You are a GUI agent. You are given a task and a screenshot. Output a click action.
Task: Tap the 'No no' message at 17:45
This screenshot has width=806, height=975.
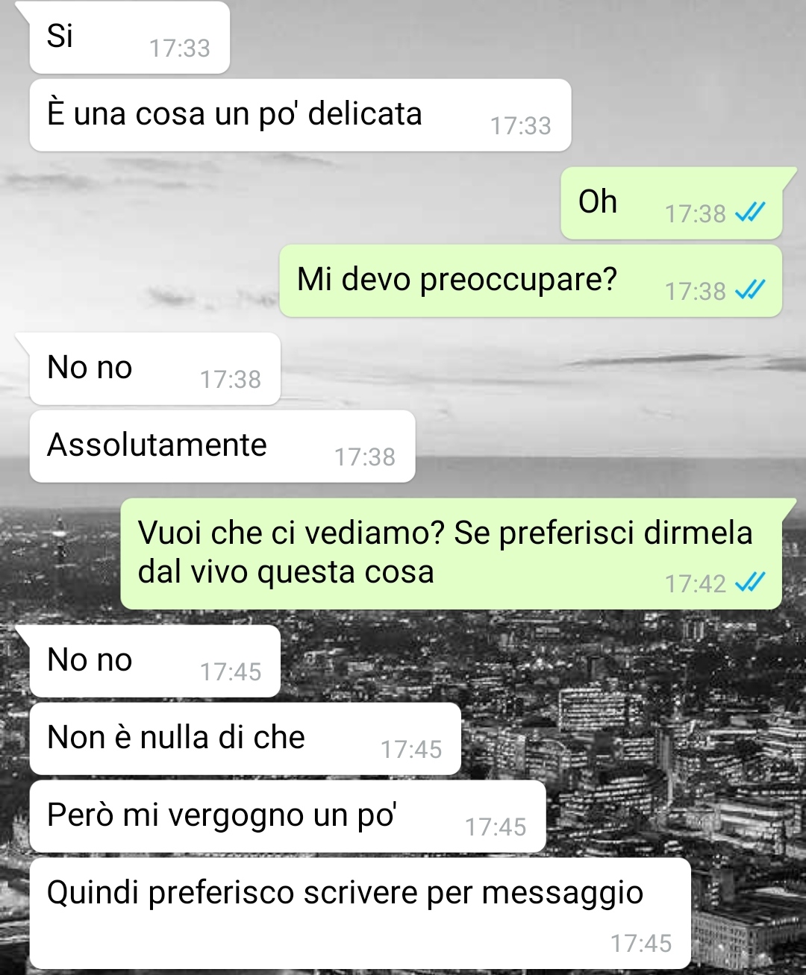154,661
